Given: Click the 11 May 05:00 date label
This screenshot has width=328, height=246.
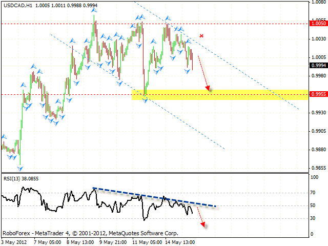Looking at the screenshot, I should (148, 241).
